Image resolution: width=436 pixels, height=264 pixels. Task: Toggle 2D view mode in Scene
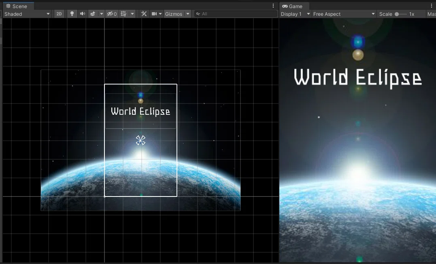pyautogui.click(x=59, y=14)
